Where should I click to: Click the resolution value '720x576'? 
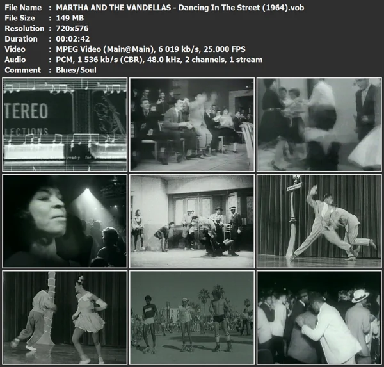point(72,28)
